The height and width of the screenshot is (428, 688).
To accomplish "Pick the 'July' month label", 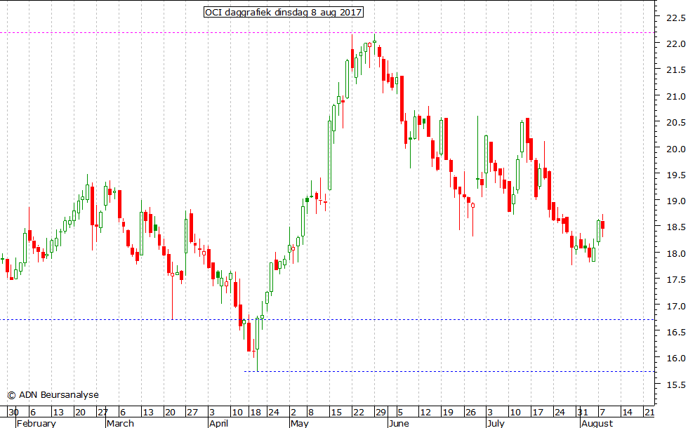I will tap(496, 423).
